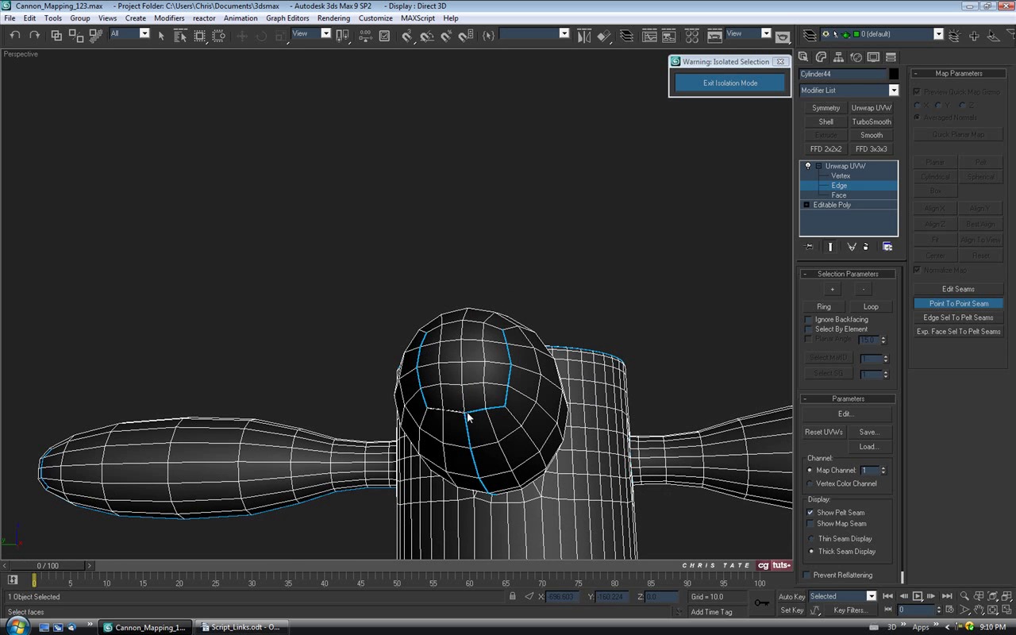Viewport: 1016px width, 635px height.
Task: Click the Unlink Selection icon
Action: pos(76,36)
